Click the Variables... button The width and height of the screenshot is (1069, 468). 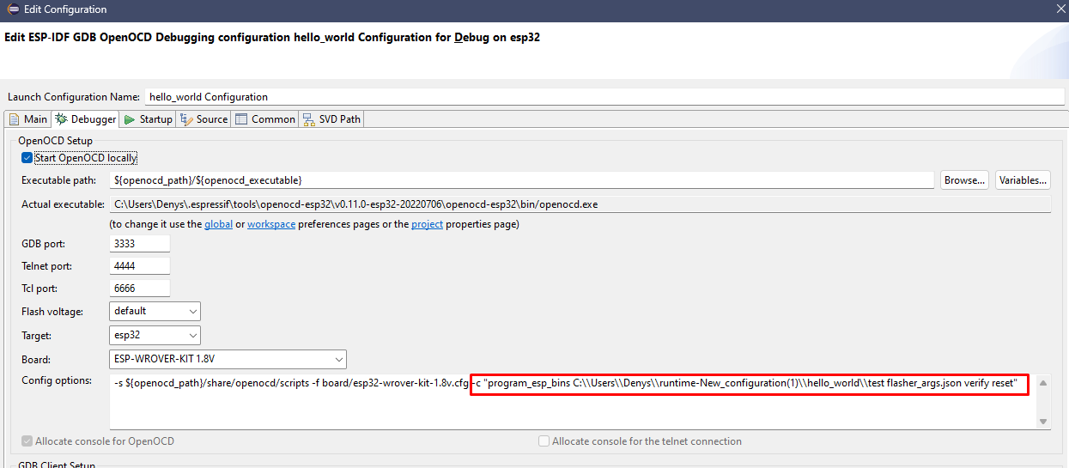(x=1023, y=180)
